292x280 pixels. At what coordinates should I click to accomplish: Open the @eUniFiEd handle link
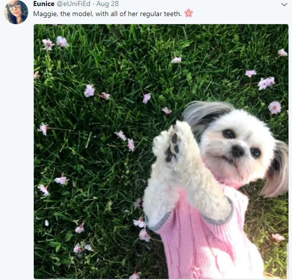pyautogui.click(x=73, y=4)
